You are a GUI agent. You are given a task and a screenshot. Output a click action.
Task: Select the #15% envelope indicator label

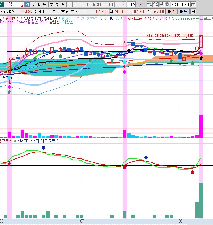coord(66,18)
